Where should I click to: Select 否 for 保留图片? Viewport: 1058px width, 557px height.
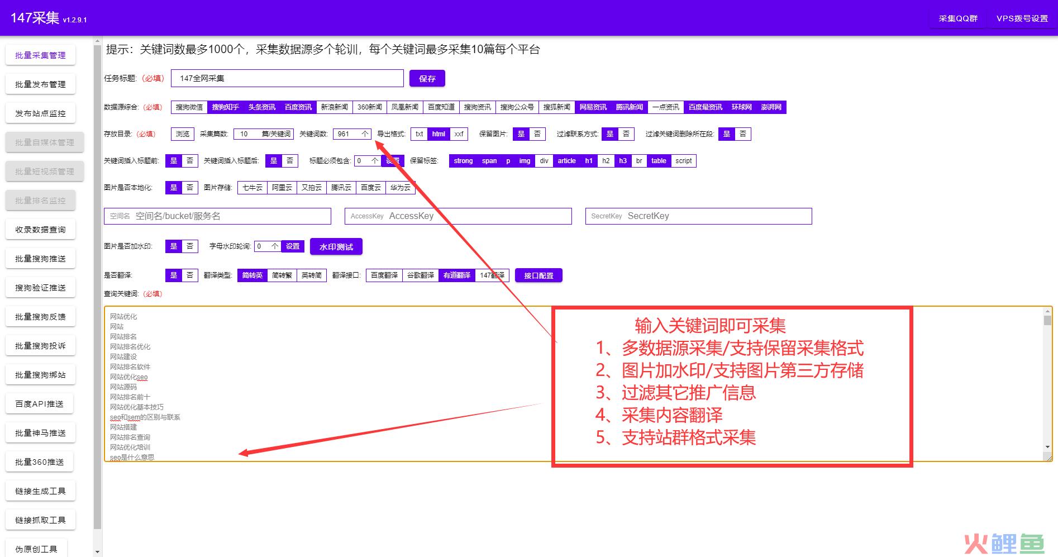537,134
